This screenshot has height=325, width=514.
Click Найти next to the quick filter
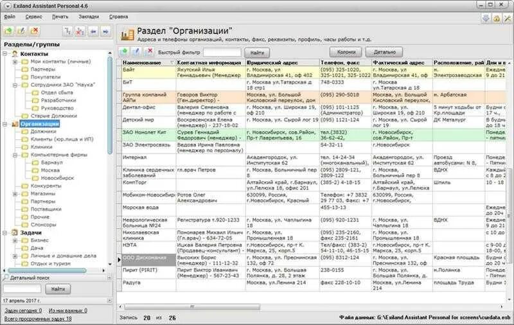[257, 53]
